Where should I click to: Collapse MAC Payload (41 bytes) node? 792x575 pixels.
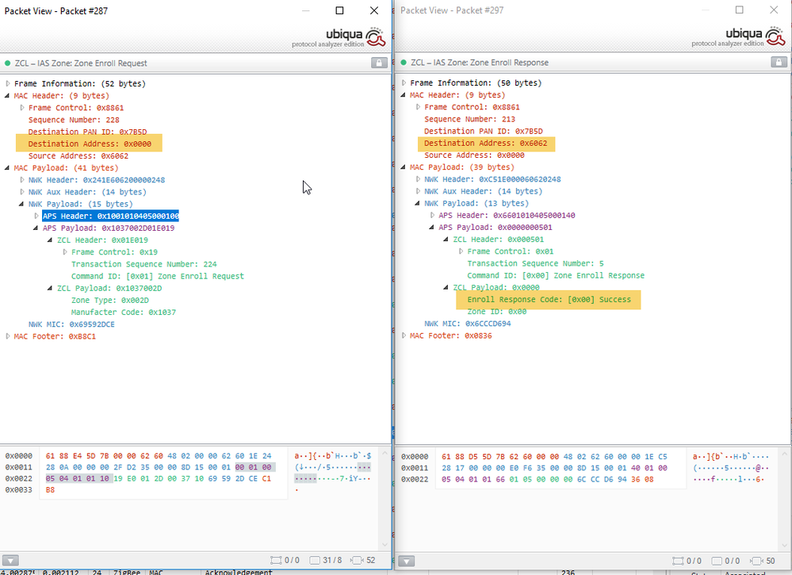click(x=7, y=168)
